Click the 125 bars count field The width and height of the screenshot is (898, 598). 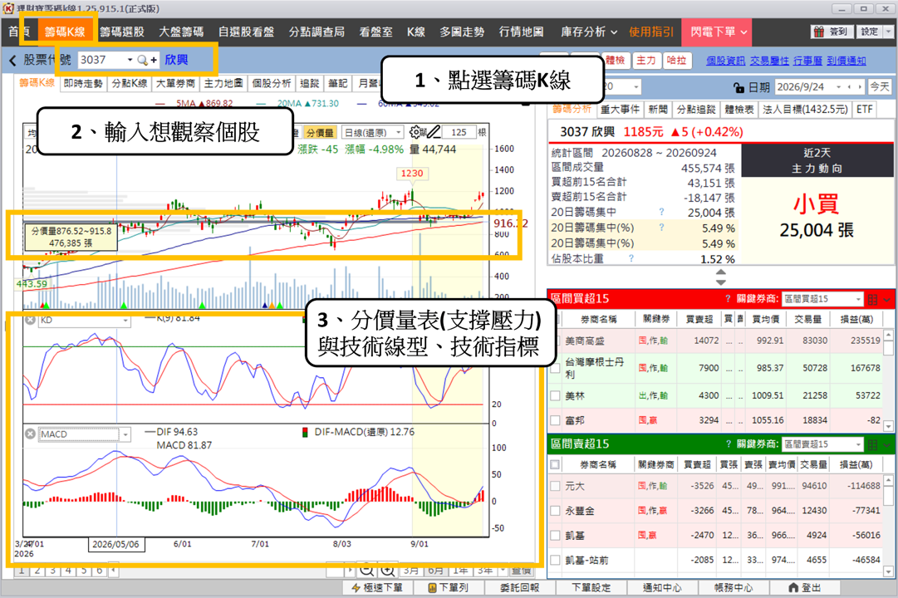(x=459, y=132)
